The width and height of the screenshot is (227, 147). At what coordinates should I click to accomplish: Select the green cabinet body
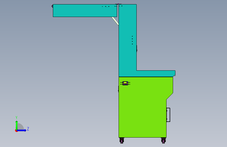pos(142,107)
